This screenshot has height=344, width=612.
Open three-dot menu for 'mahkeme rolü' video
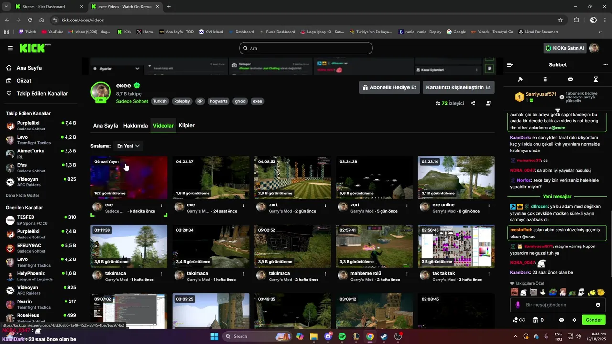pyautogui.click(x=407, y=274)
